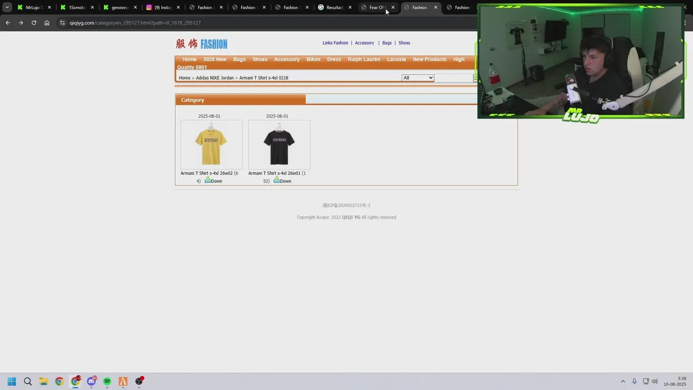Open Home in the orange nav menu

189,60
